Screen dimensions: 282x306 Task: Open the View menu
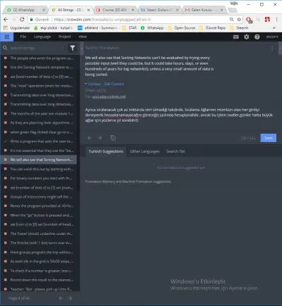[x=82, y=37]
